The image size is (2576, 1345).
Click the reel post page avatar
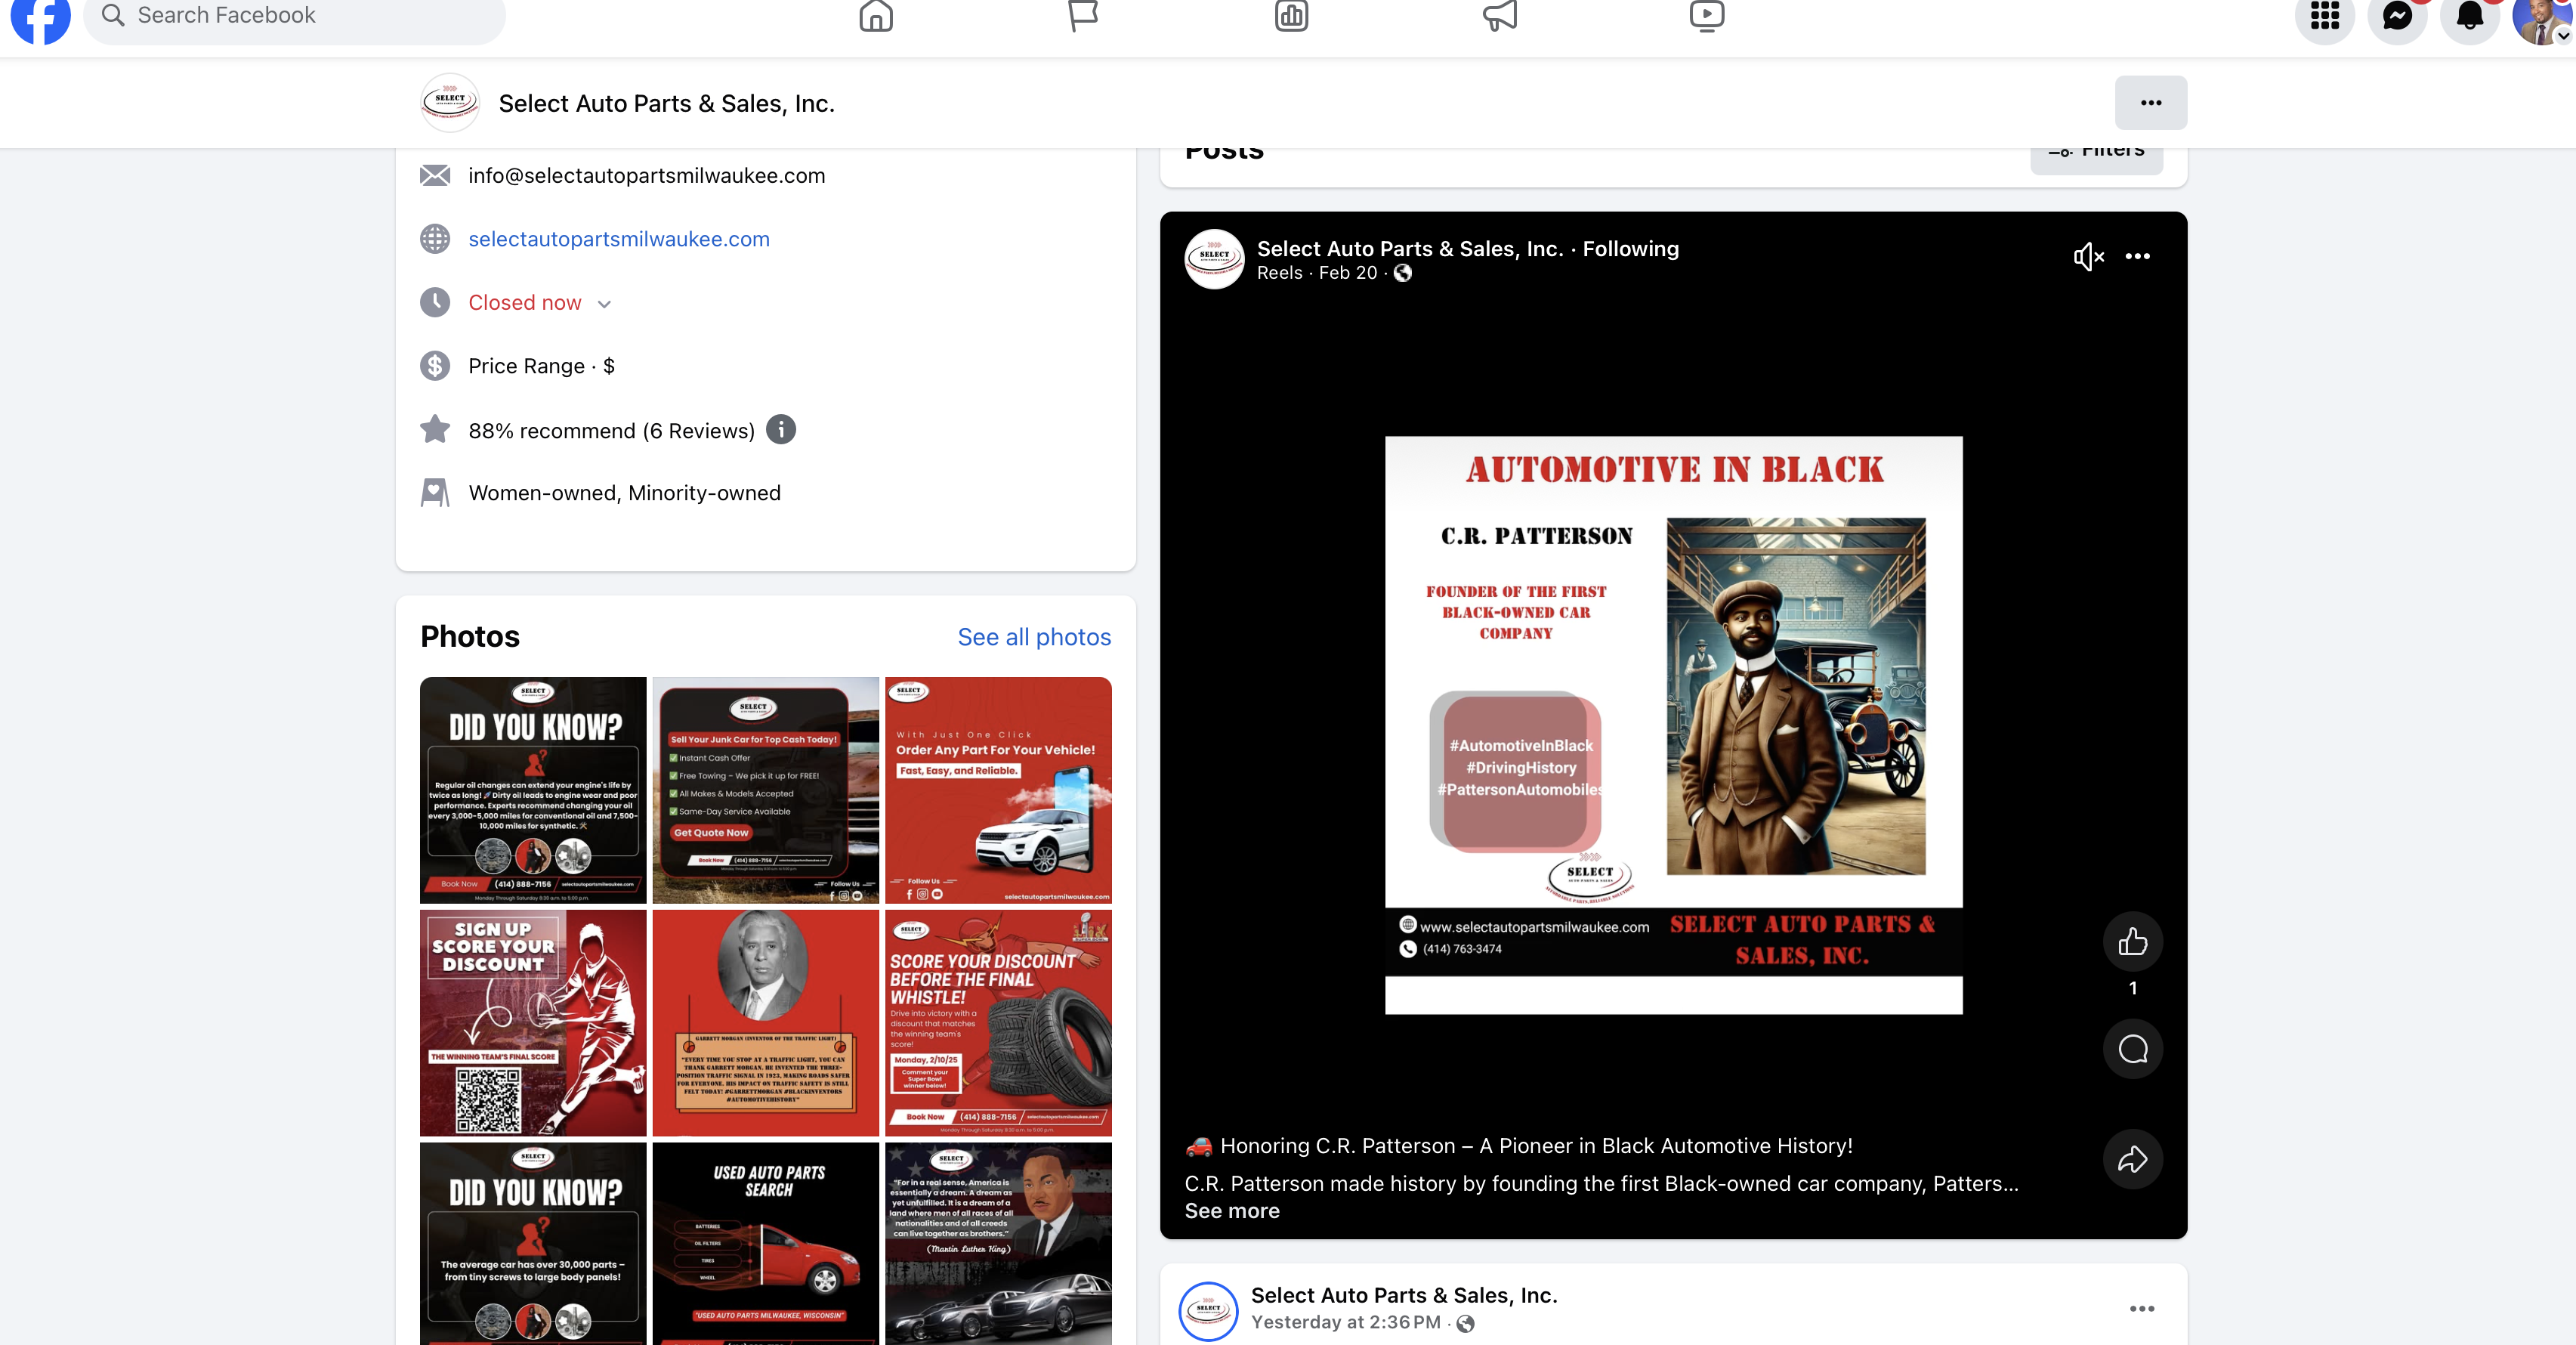click(x=1214, y=259)
